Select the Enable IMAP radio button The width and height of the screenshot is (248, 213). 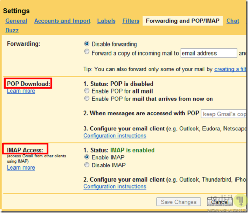pos(87,157)
